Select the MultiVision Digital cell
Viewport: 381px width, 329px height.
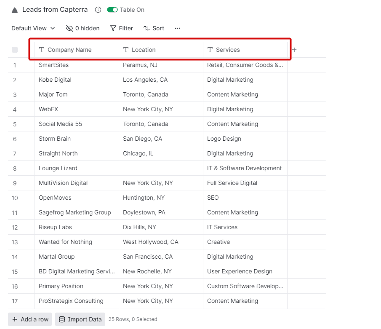(x=77, y=183)
